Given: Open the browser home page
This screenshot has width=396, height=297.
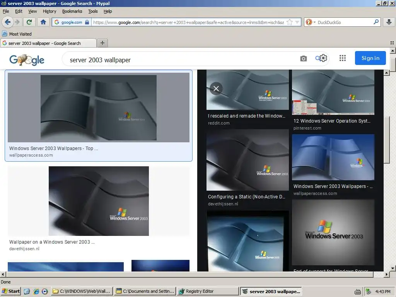Looking at the screenshot, I should tap(43, 22).
